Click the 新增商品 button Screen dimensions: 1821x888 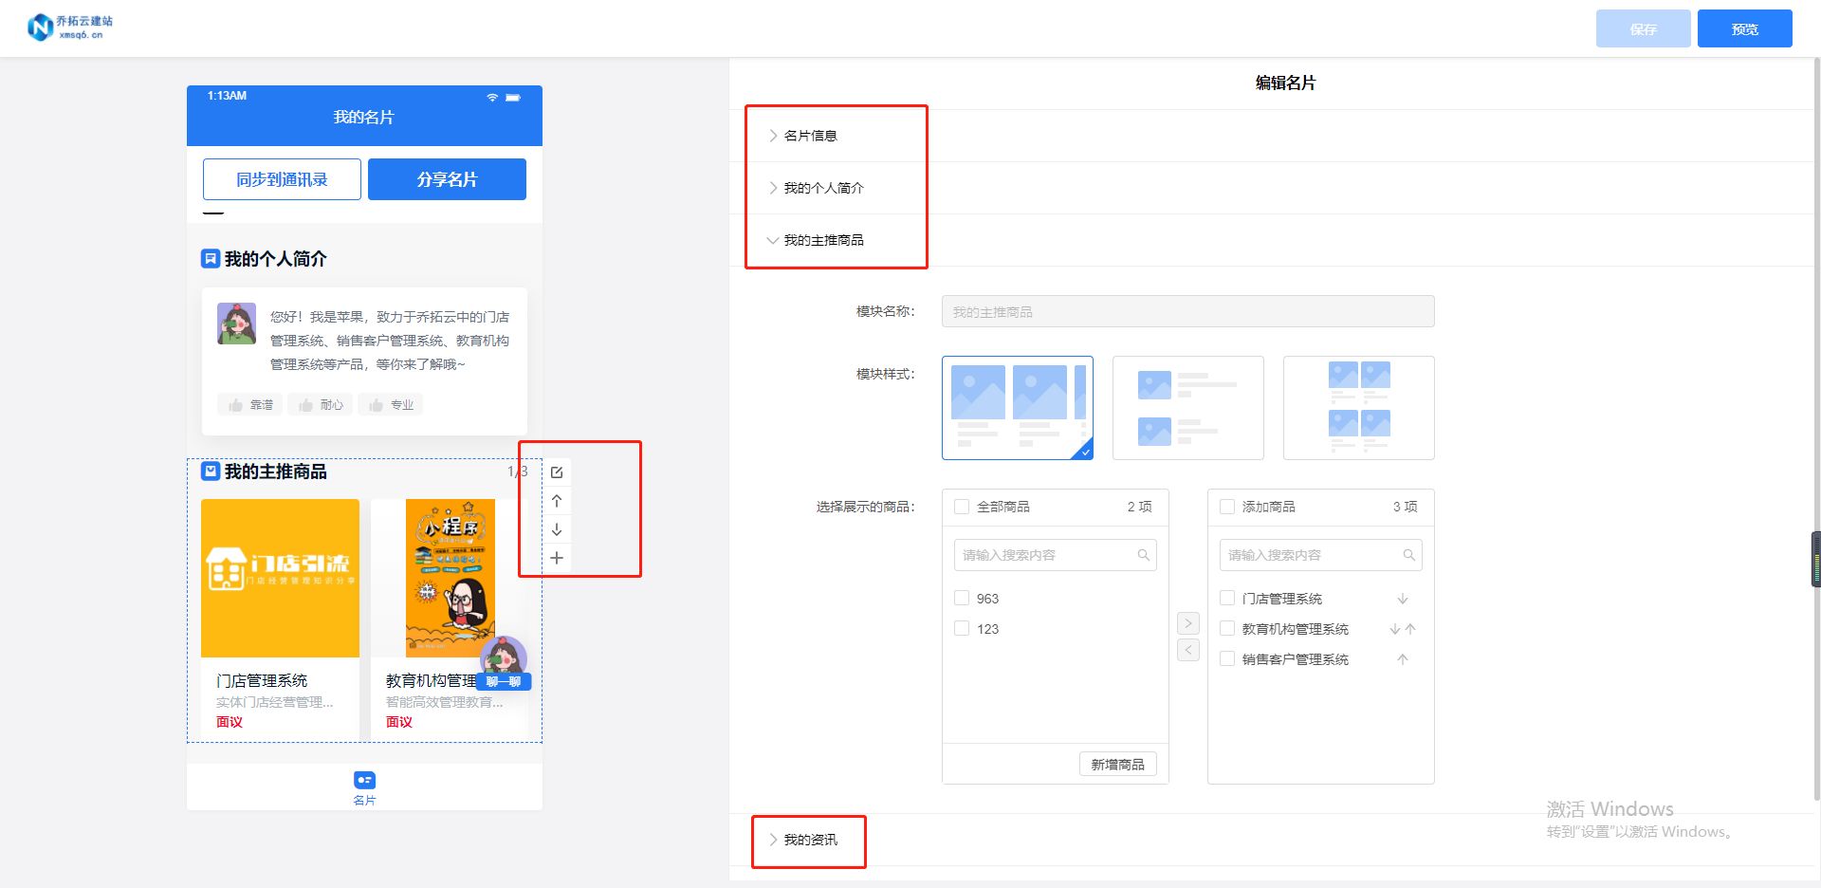point(1117,765)
